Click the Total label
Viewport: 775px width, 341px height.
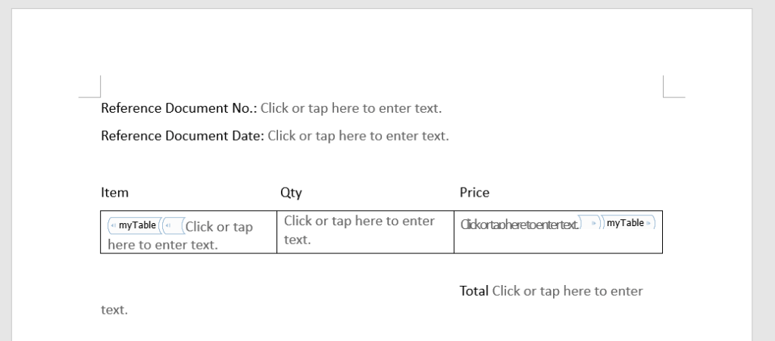click(x=474, y=291)
